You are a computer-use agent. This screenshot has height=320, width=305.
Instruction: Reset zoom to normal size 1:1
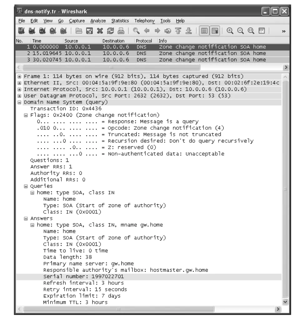tap(251, 31)
